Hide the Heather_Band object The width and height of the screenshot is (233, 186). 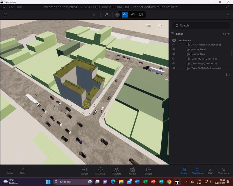click(174, 49)
